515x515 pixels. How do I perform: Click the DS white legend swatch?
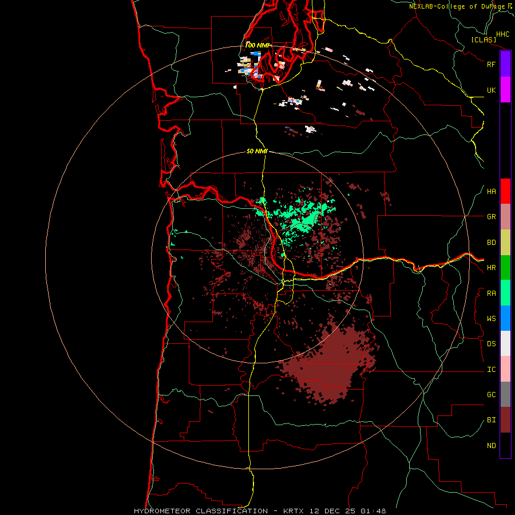pyautogui.click(x=505, y=343)
